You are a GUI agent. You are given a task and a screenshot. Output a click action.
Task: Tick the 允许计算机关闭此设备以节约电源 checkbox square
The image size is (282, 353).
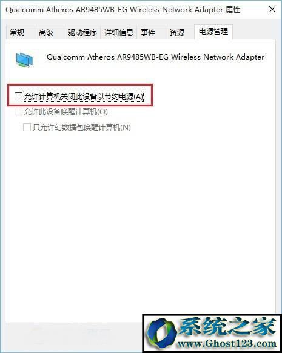[18, 96]
